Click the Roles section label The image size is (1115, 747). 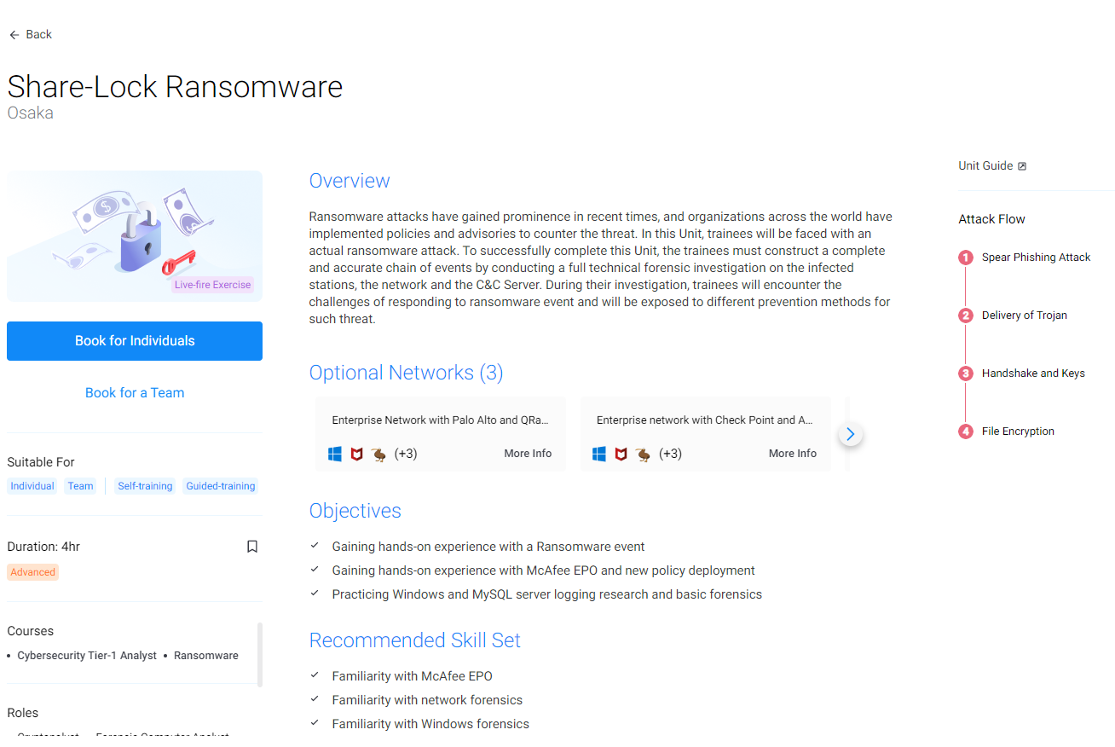point(23,713)
